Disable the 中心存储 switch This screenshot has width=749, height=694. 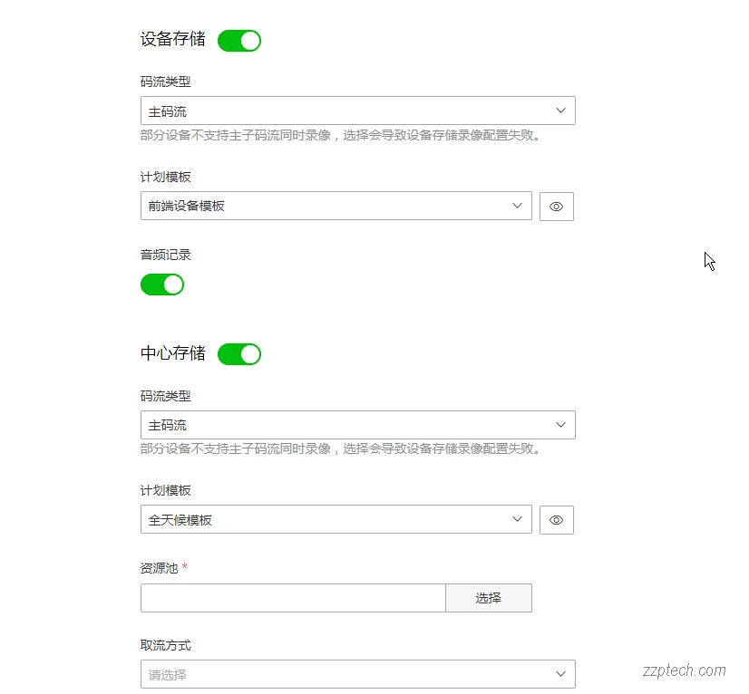(238, 353)
